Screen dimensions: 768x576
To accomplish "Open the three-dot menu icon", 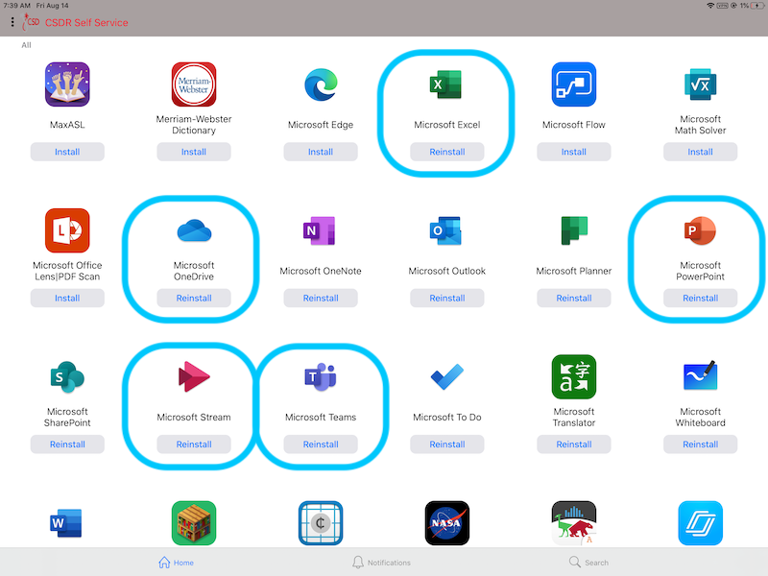I will (x=12, y=22).
